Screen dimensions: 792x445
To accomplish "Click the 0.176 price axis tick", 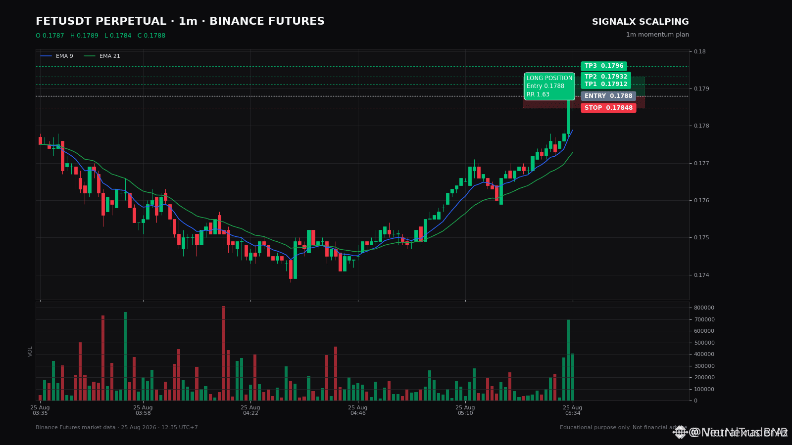I will [701, 201].
